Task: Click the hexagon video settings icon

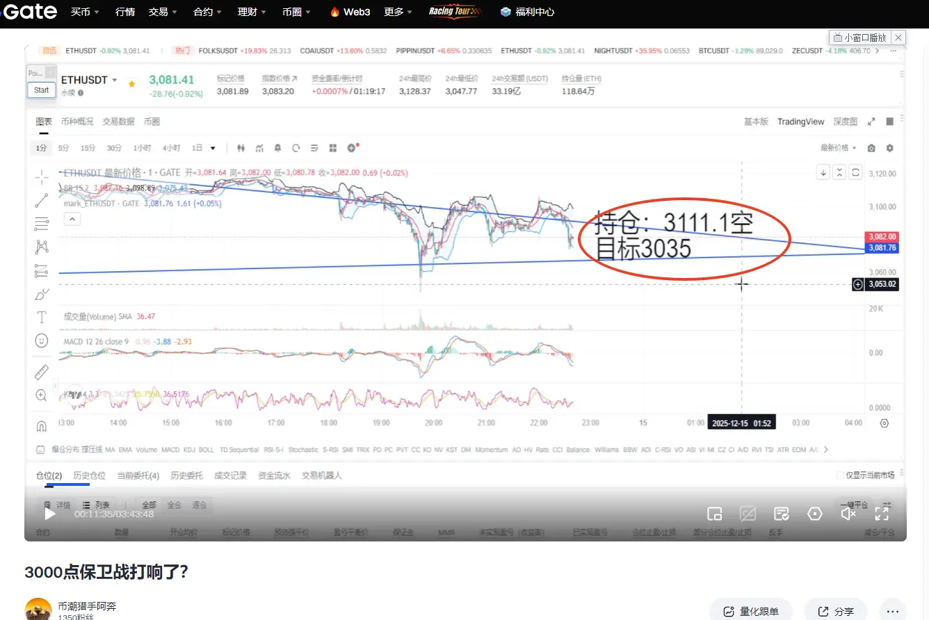Action: (x=814, y=514)
